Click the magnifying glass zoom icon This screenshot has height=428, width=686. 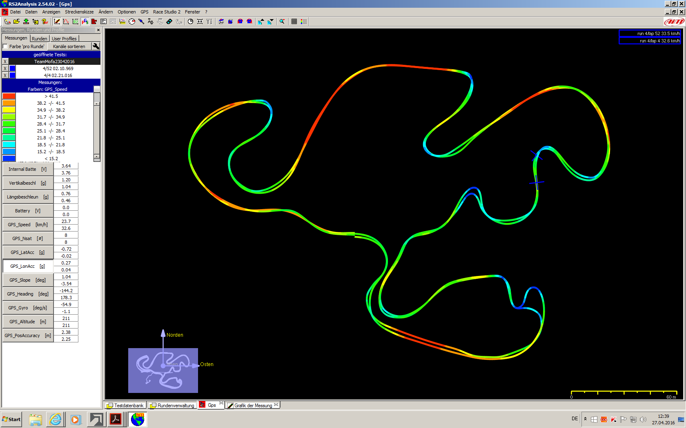pyautogui.click(x=282, y=22)
